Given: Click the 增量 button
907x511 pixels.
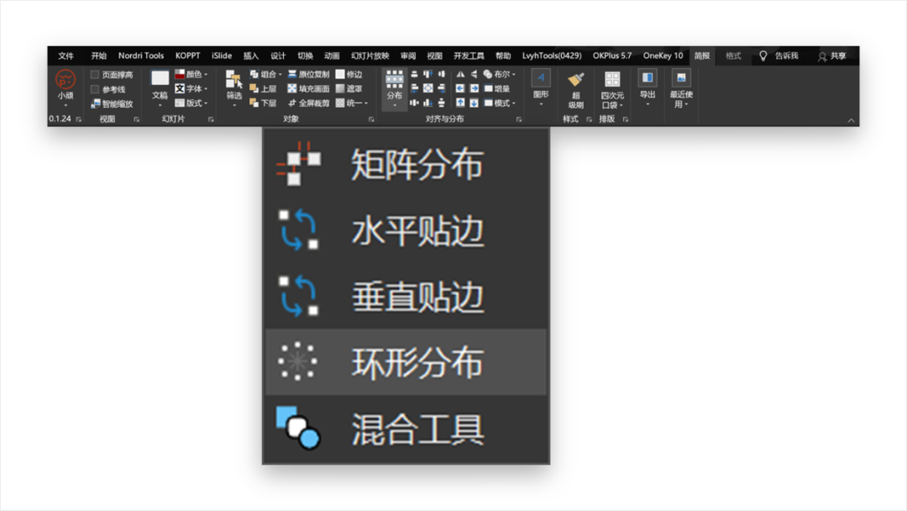Looking at the screenshot, I should coord(497,88).
